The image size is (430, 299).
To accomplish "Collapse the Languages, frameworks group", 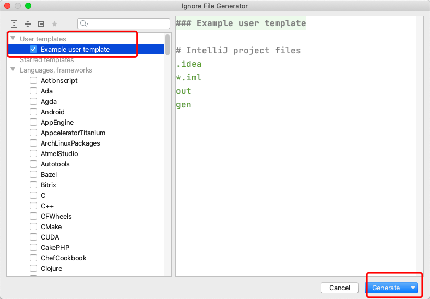I will tap(13, 70).
